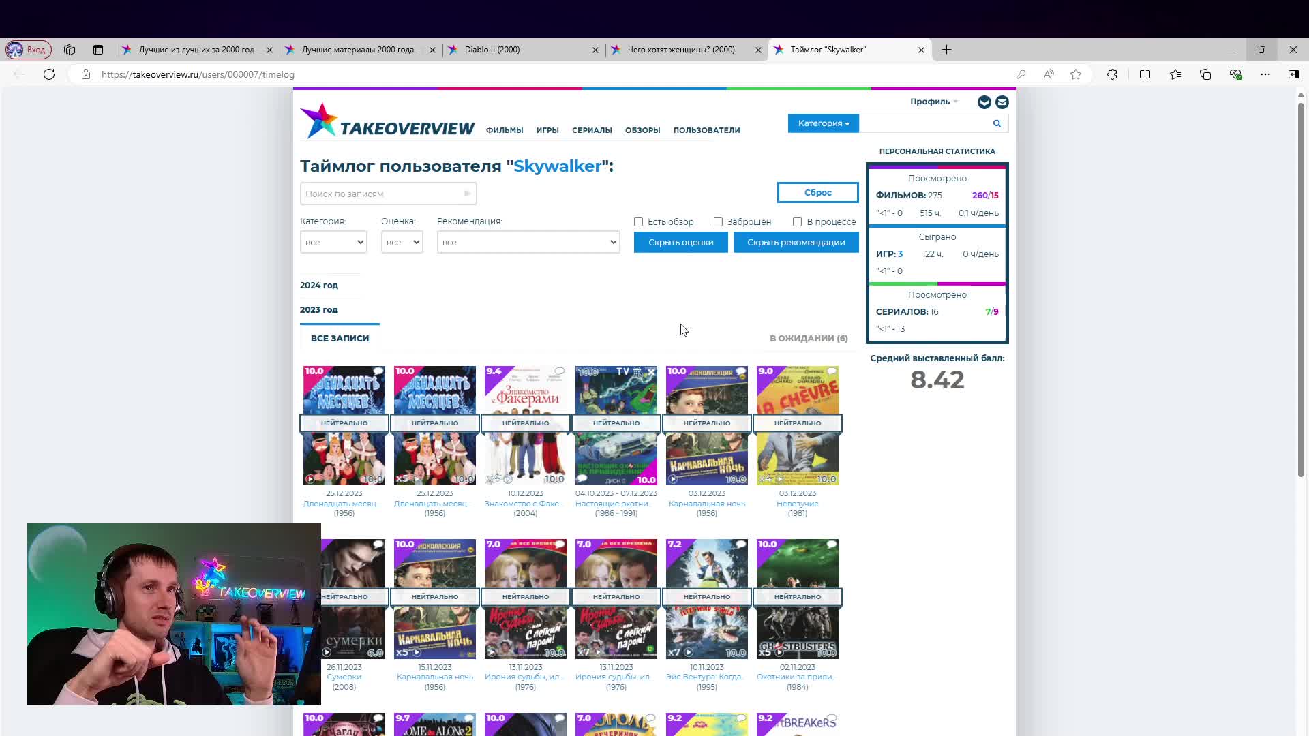Close the Diablo II (2000) tab
The height and width of the screenshot is (736, 1309).
click(595, 50)
